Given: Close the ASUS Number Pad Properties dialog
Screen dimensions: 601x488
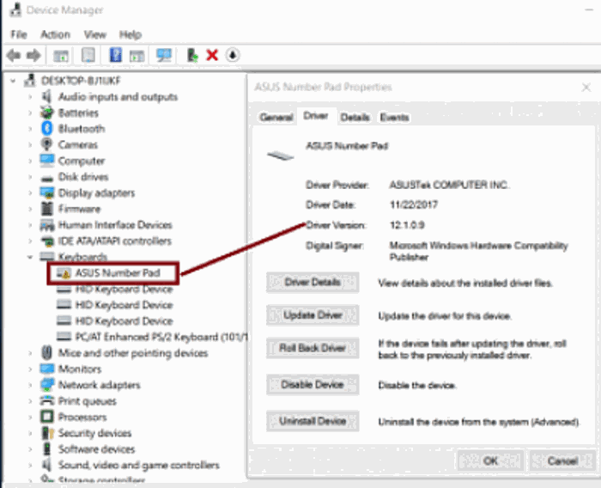Looking at the screenshot, I should [586, 88].
